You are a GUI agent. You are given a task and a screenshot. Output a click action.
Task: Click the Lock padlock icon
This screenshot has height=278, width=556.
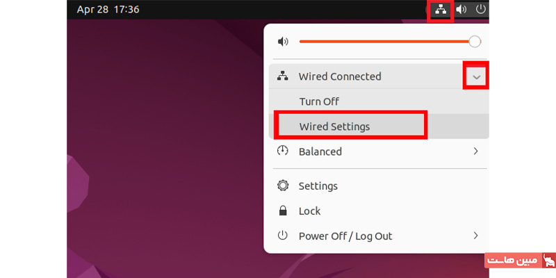[283, 211]
